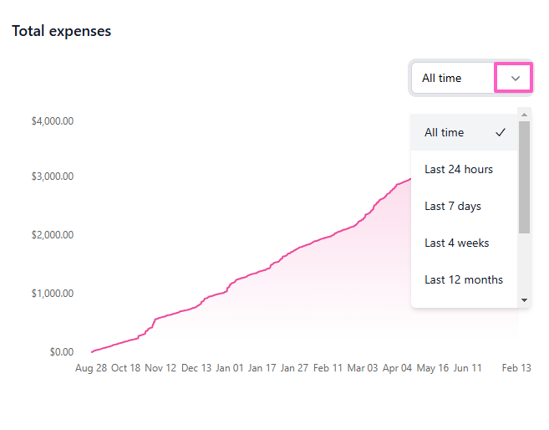The image size is (549, 430).
Task: Click the dropdown chevron arrow button
Action: coord(515,78)
